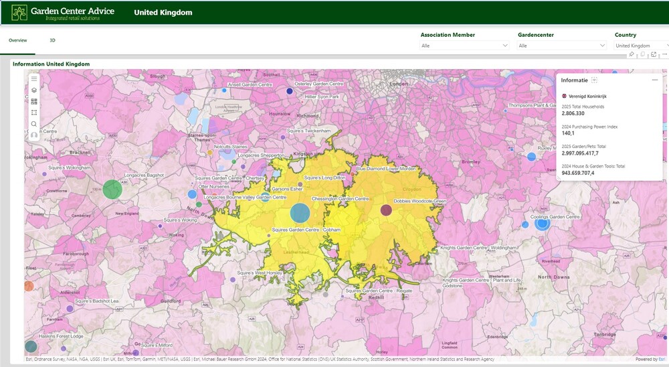The height and width of the screenshot is (367, 669).
Task: Click the Garden Center Advice tree logo
Action: click(19, 13)
